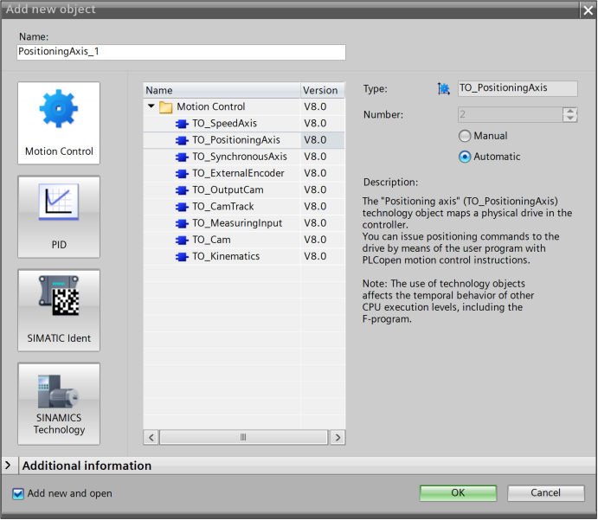The width and height of the screenshot is (598, 520).
Task: Click the Motion Control folder label
Action: pos(211,106)
